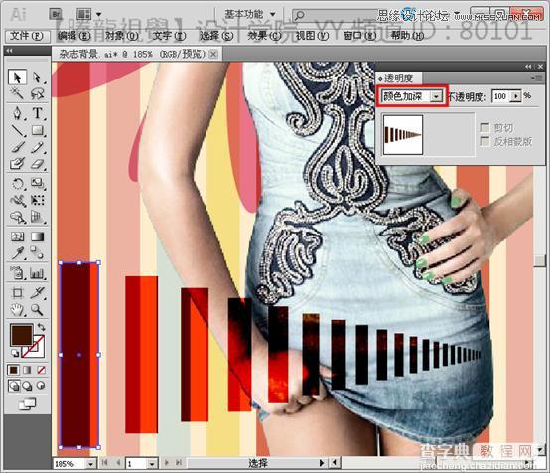Open the 185% zoom level dropdown
Screen dimensions: 550x473
(x=91, y=464)
